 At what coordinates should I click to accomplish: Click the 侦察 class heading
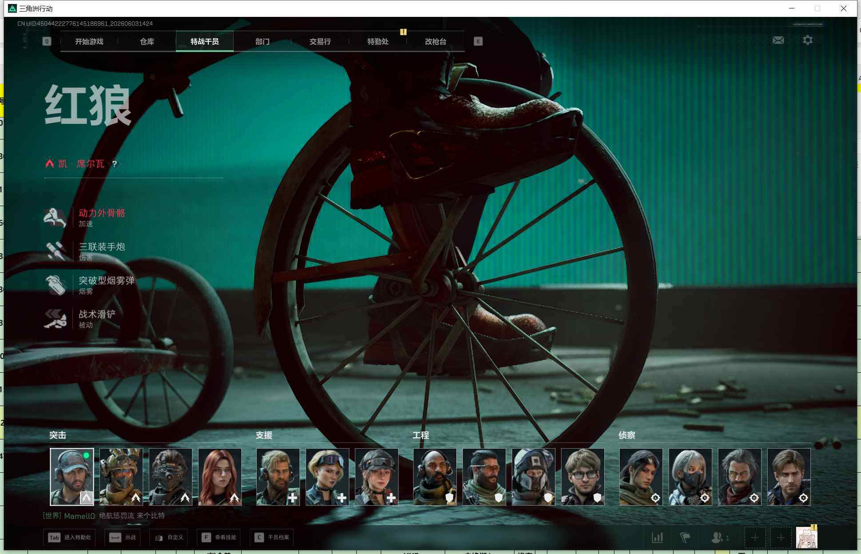(627, 435)
